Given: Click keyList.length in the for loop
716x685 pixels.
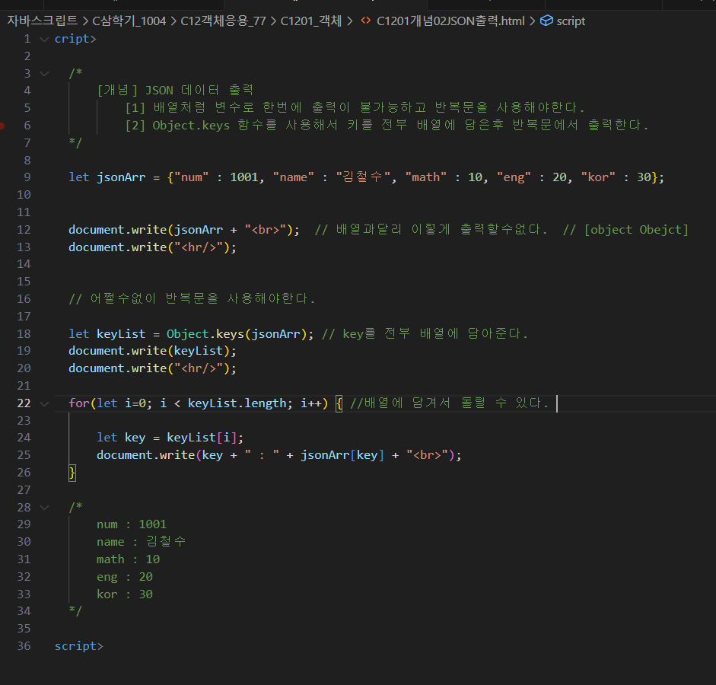Looking at the screenshot, I should click(x=237, y=403).
